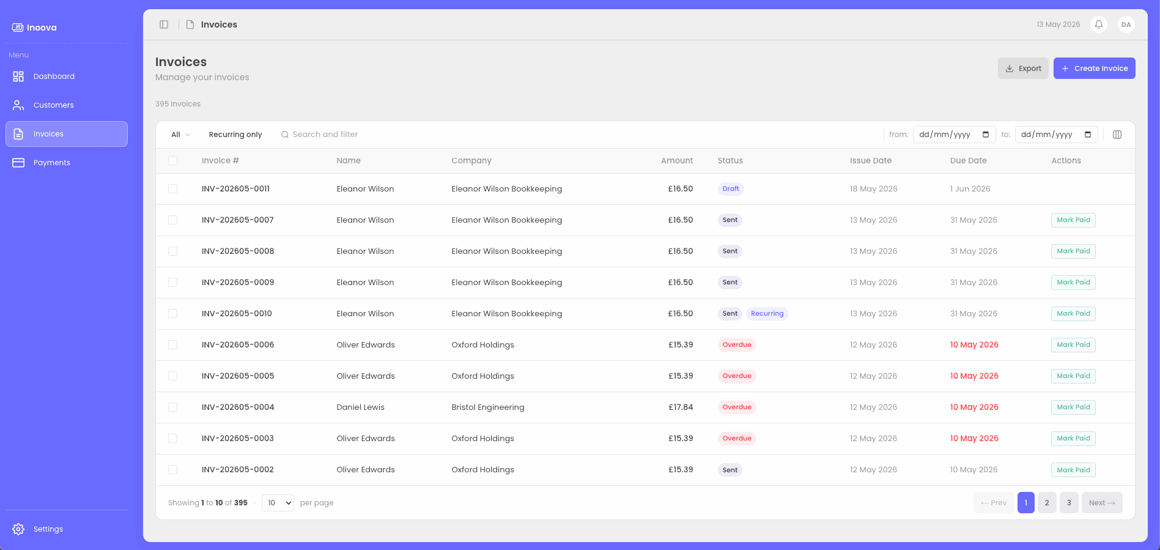
Task: Open the 'to' date calendar picker icon
Action: click(1088, 135)
